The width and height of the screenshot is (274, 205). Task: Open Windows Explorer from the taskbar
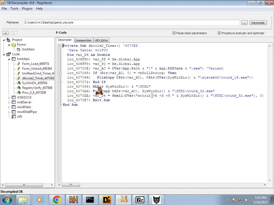click(23, 200)
